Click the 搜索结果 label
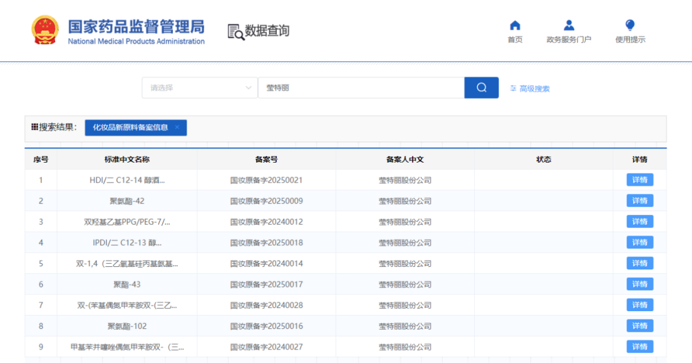This screenshot has height=363, width=692. click(x=56, y=127)
